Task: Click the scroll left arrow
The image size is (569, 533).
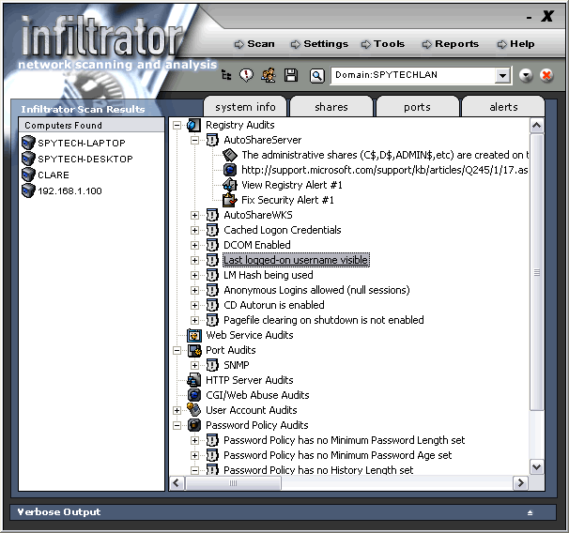Action: point(177,483)
